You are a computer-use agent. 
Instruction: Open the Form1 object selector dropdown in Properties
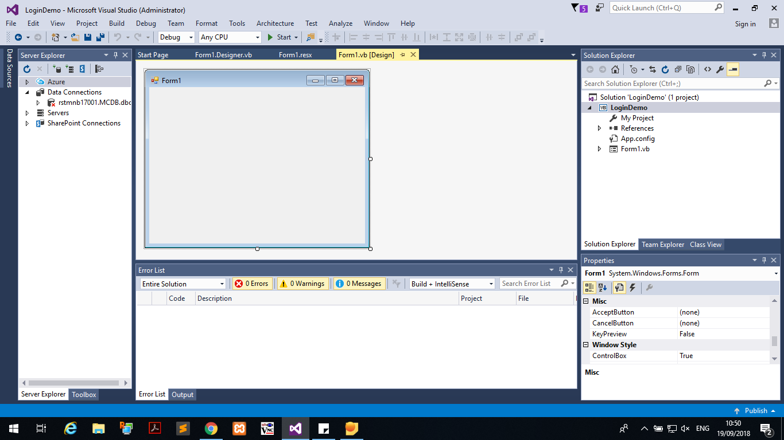click(776, 273)
